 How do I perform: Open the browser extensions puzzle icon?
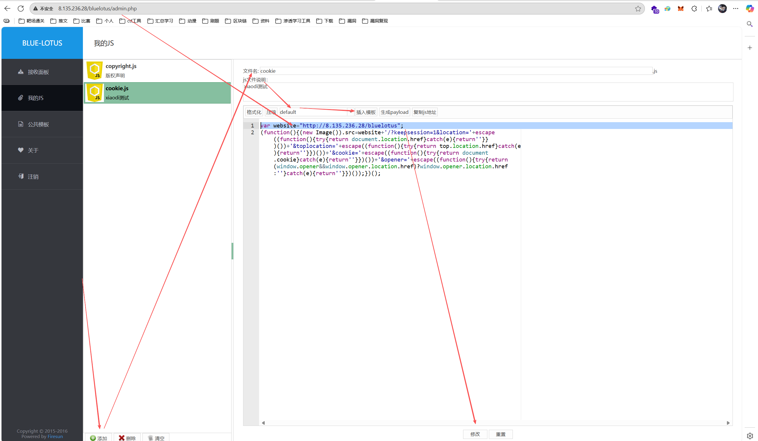(x=694, y=9)
